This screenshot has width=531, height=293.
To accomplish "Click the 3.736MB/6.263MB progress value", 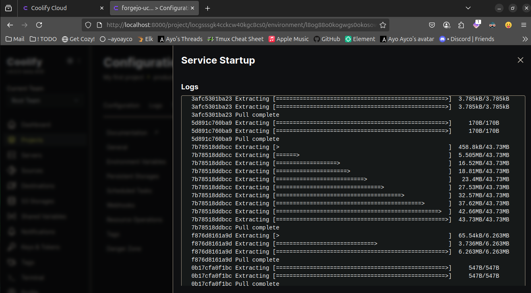I will click(x=483, y=243).
